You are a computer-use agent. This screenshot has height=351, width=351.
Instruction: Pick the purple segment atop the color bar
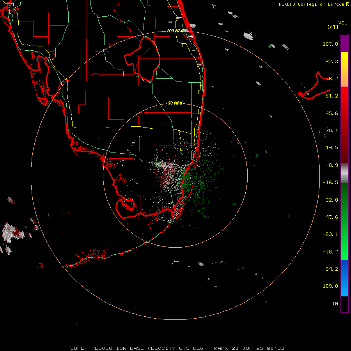344,43
